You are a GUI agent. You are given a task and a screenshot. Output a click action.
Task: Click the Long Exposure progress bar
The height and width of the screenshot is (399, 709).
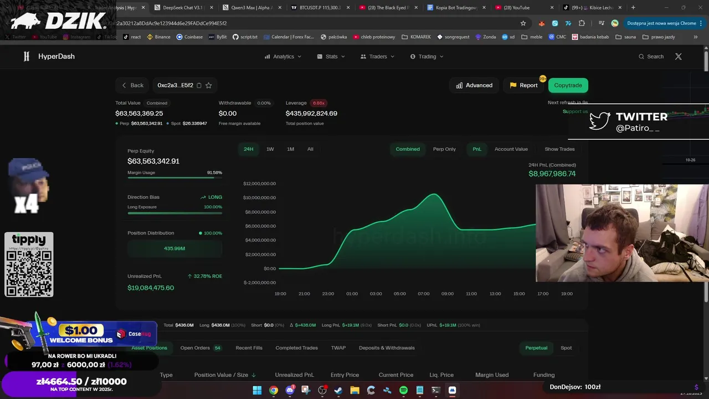[174, 212]
